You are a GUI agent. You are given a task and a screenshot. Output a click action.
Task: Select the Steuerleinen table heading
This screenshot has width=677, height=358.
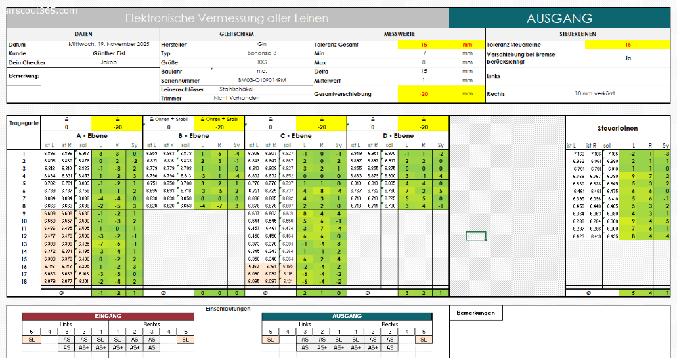(x=617, y=128)
